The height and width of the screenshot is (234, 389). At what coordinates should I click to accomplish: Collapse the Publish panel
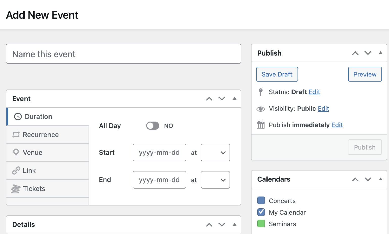click(381, 53)
